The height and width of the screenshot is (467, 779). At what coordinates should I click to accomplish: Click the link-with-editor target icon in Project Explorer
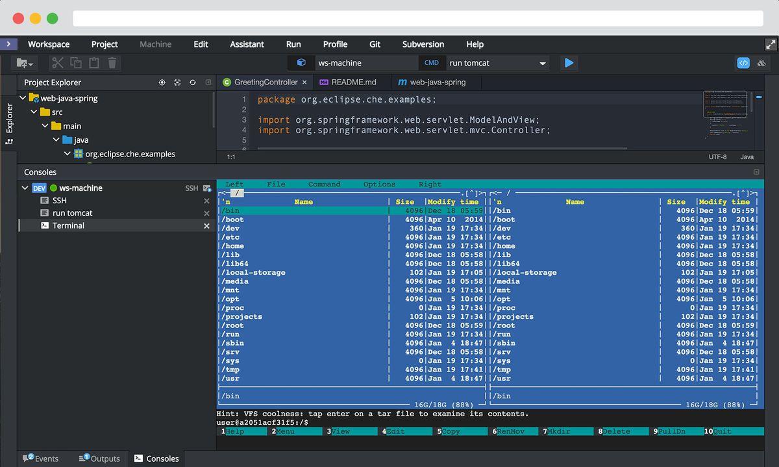point(162,82)
